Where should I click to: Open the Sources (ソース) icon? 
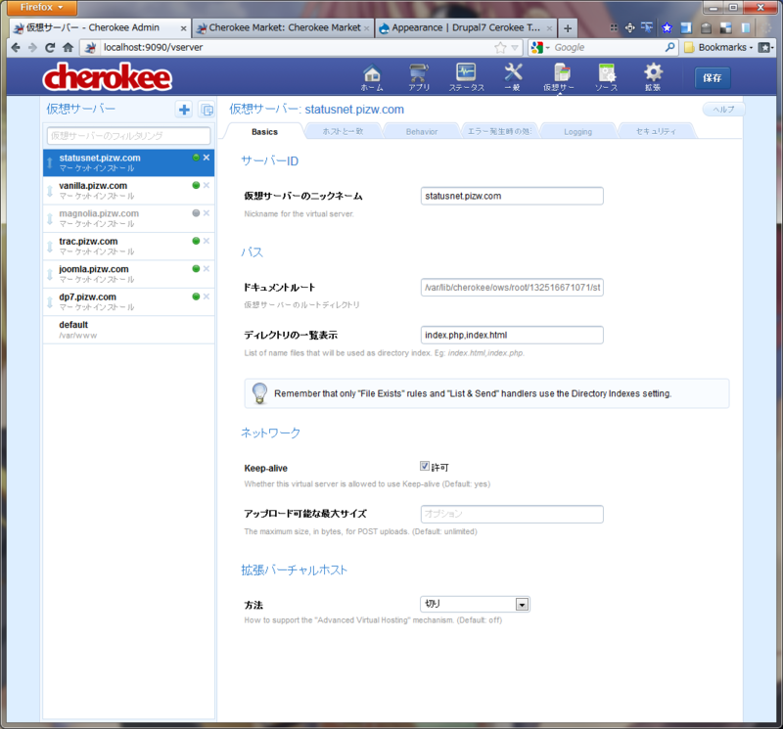(x=606, y=77)
